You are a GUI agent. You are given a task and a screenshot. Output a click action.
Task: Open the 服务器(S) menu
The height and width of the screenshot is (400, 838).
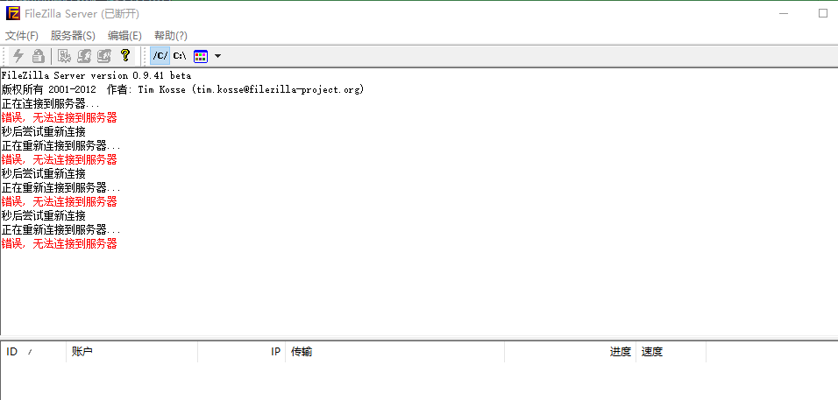pos(73,36)
